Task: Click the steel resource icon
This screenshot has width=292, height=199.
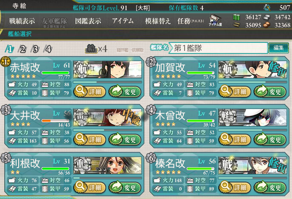Action: coord(267,17)
